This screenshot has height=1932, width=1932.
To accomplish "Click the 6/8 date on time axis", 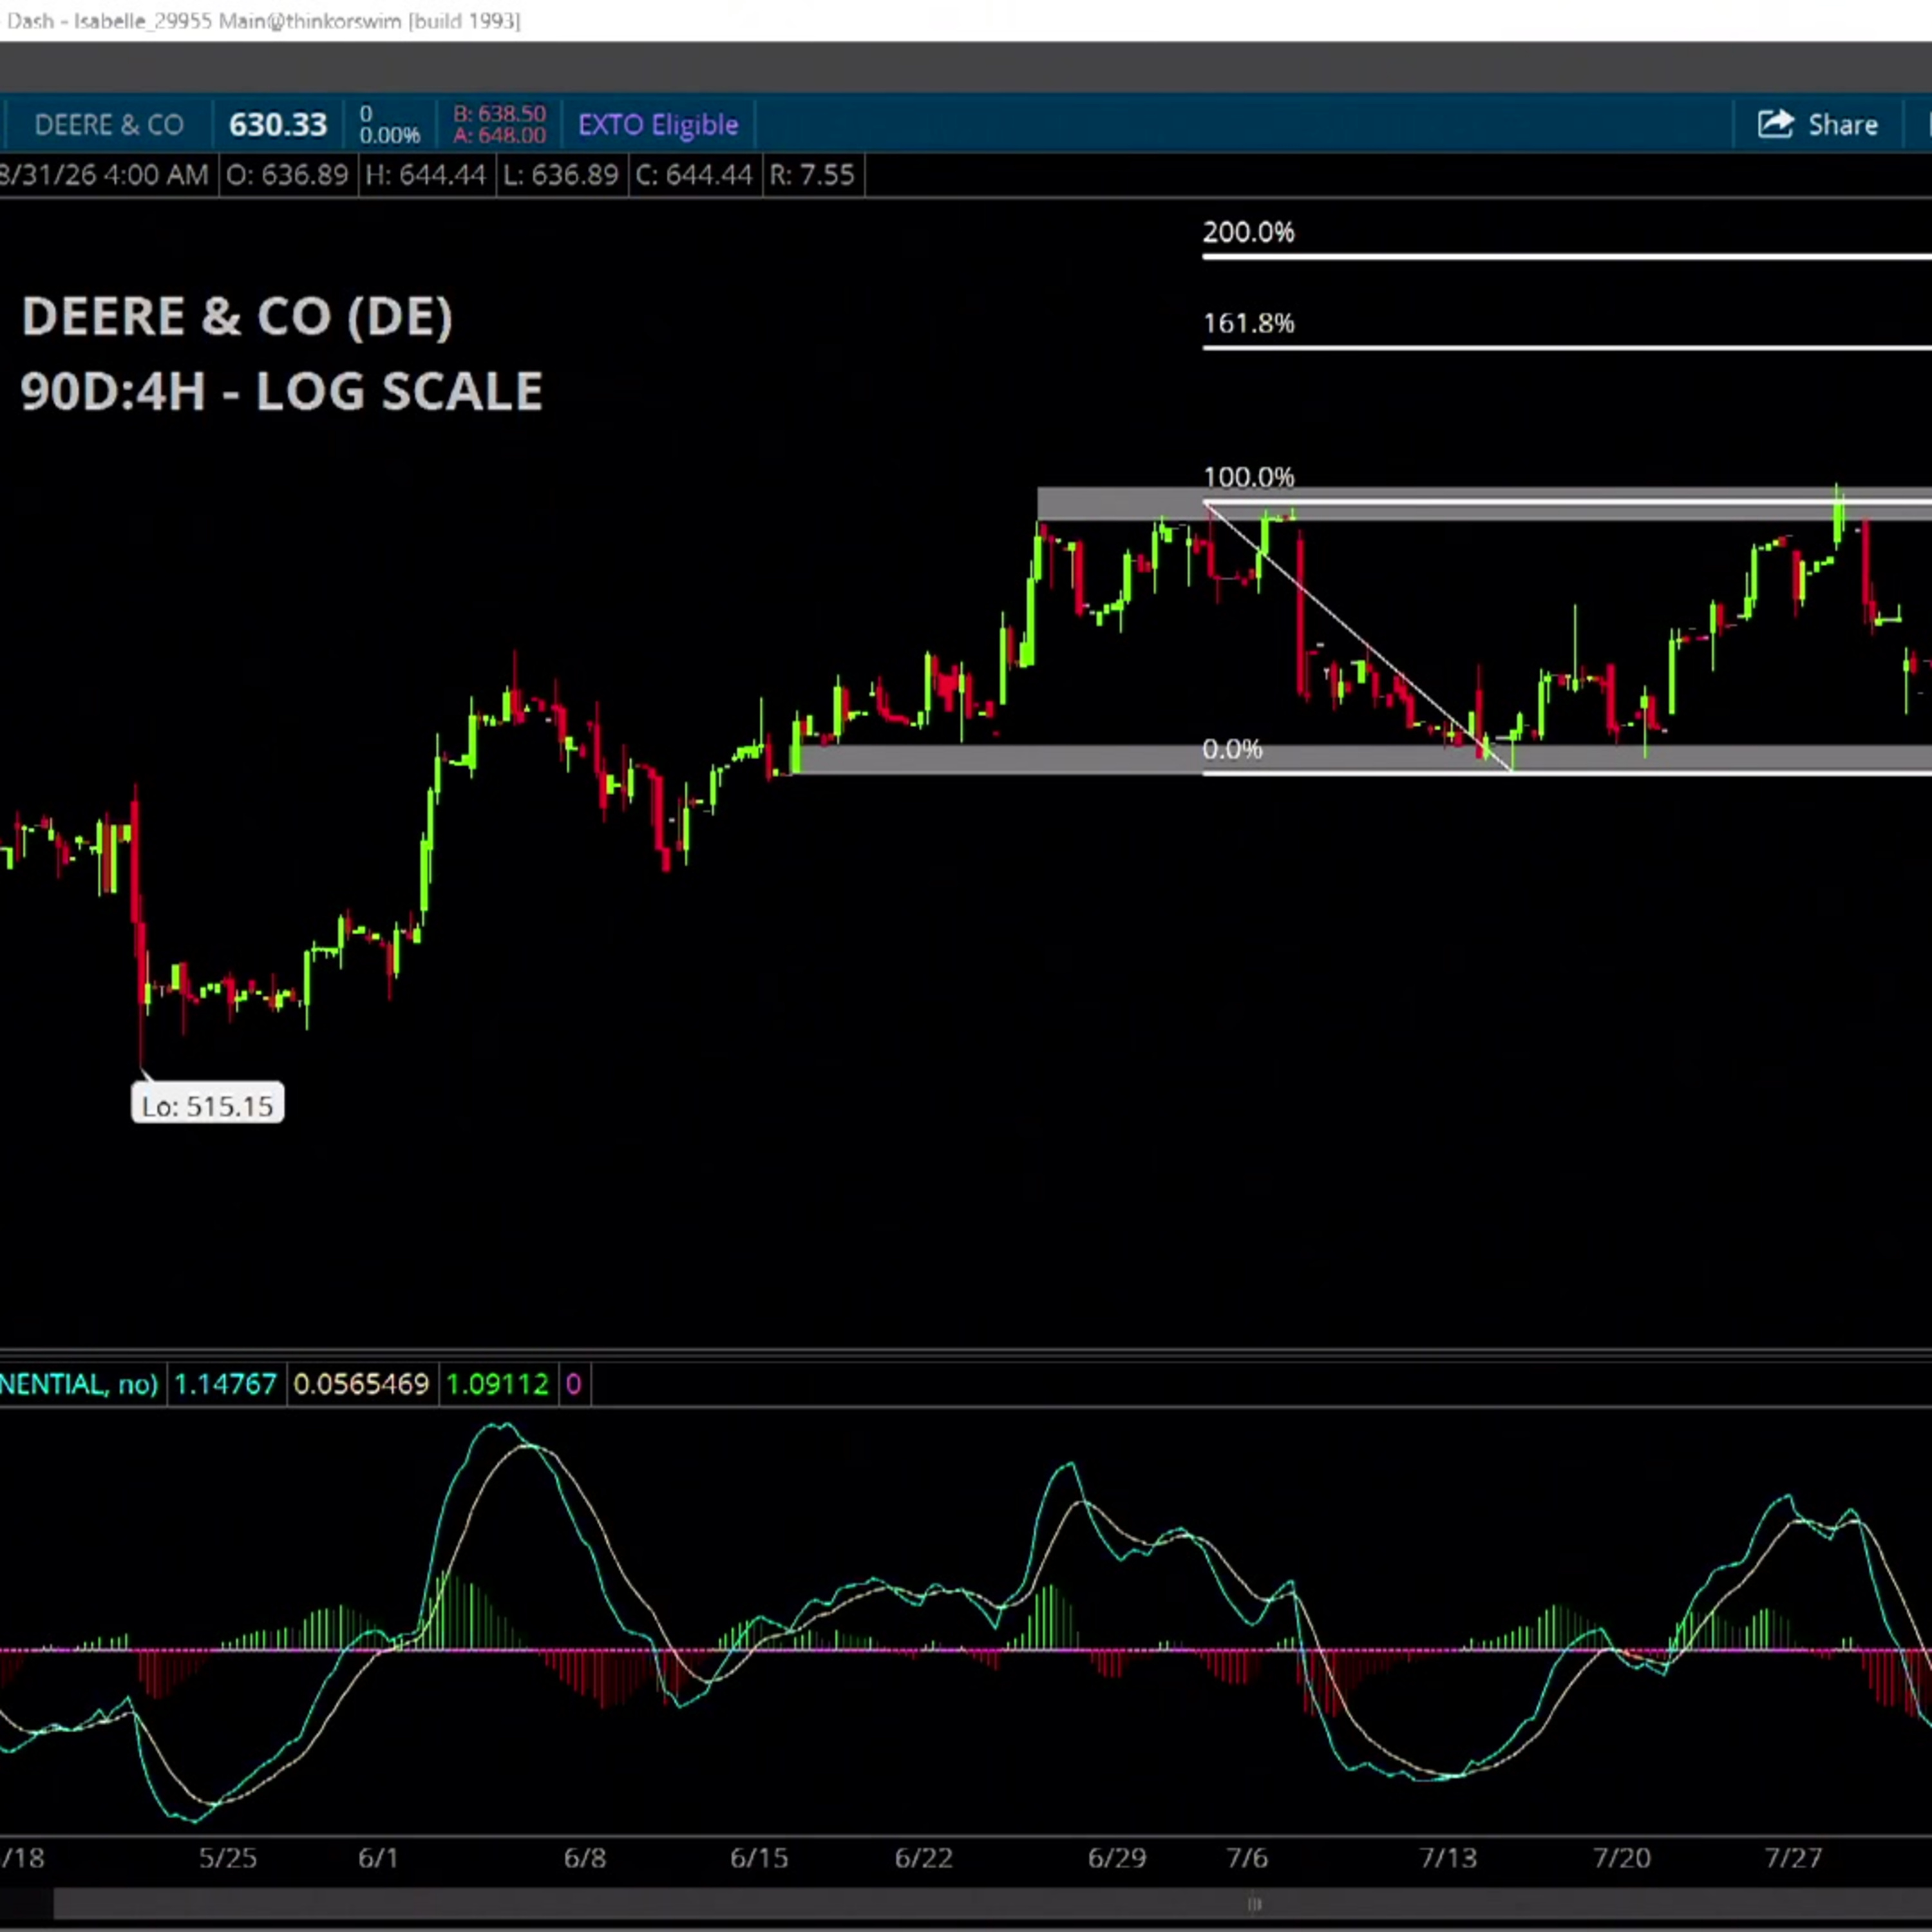I will pyautogui.click(x=585, y=1858).
